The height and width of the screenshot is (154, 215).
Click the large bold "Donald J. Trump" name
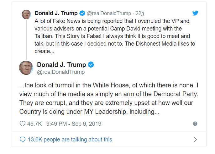pyautogui.click(x=61, y=65)
